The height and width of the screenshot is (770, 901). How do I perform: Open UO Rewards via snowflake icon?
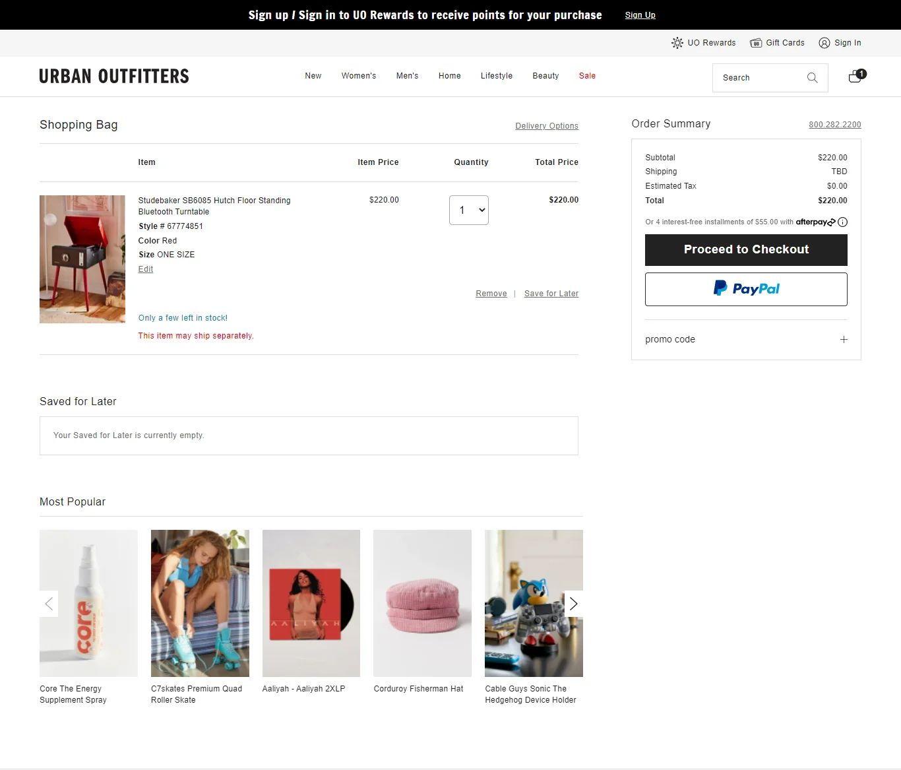[677, 42]
